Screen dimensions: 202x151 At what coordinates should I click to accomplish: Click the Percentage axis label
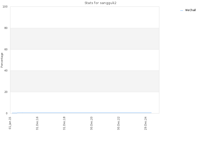(2, 60)
